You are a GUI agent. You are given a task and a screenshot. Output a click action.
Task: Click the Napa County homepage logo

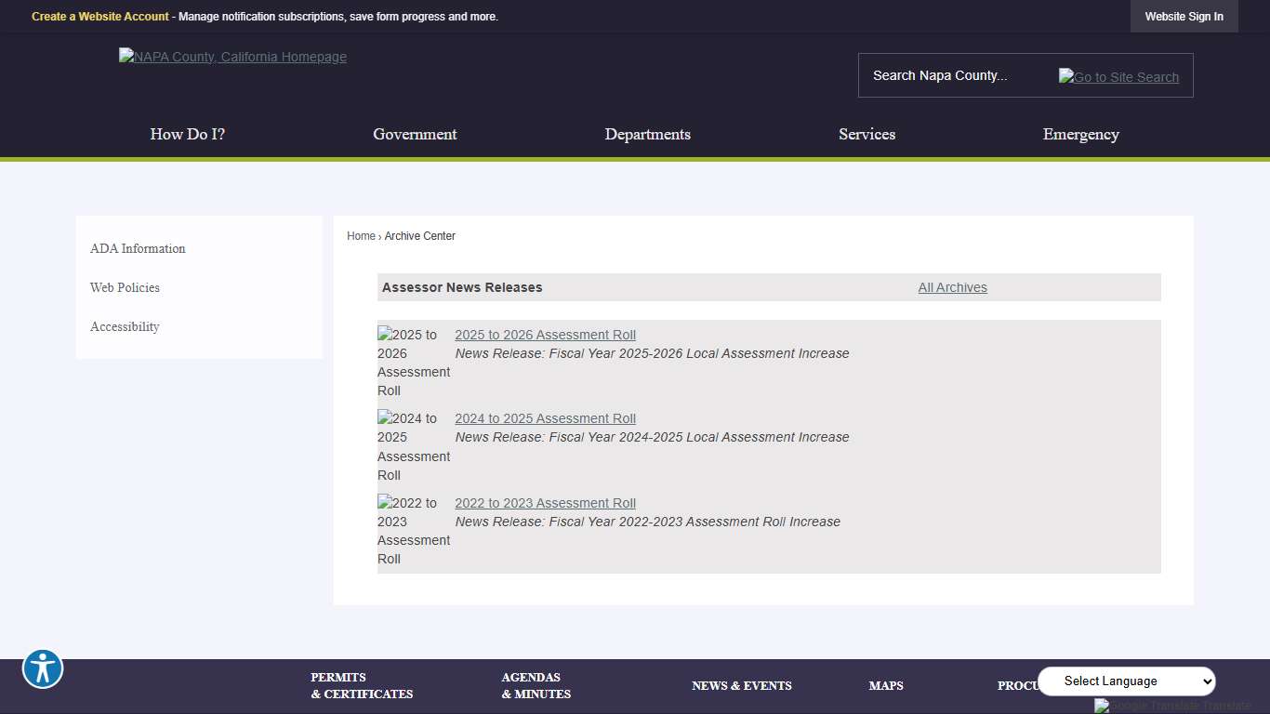pyautogui.click(x=232, y=57)
